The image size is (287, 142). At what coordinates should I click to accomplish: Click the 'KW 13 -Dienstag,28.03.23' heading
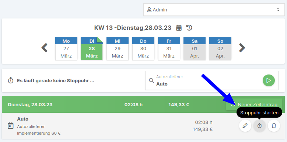[133, 28]
